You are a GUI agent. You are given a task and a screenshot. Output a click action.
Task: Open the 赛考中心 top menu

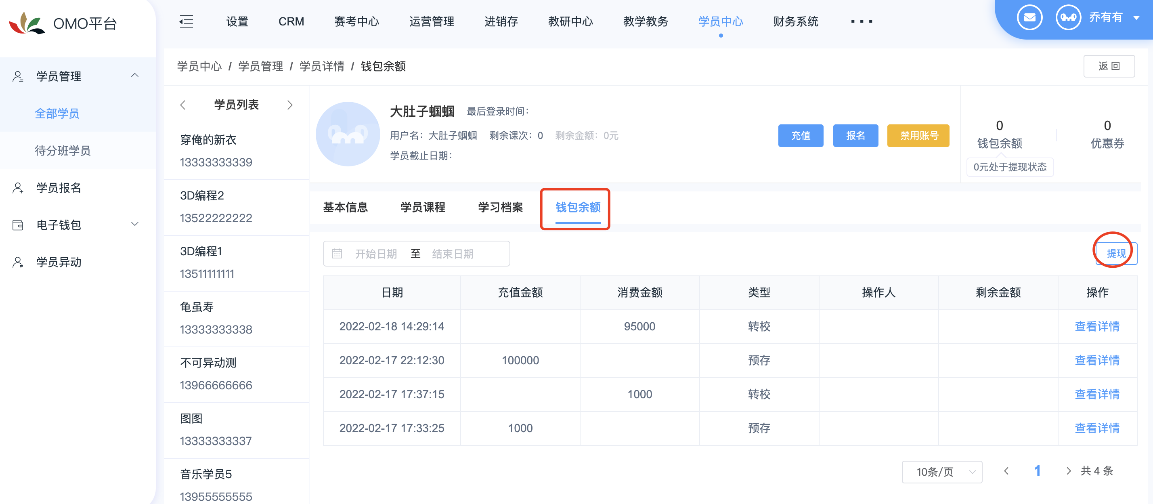(x=357, y=21)
